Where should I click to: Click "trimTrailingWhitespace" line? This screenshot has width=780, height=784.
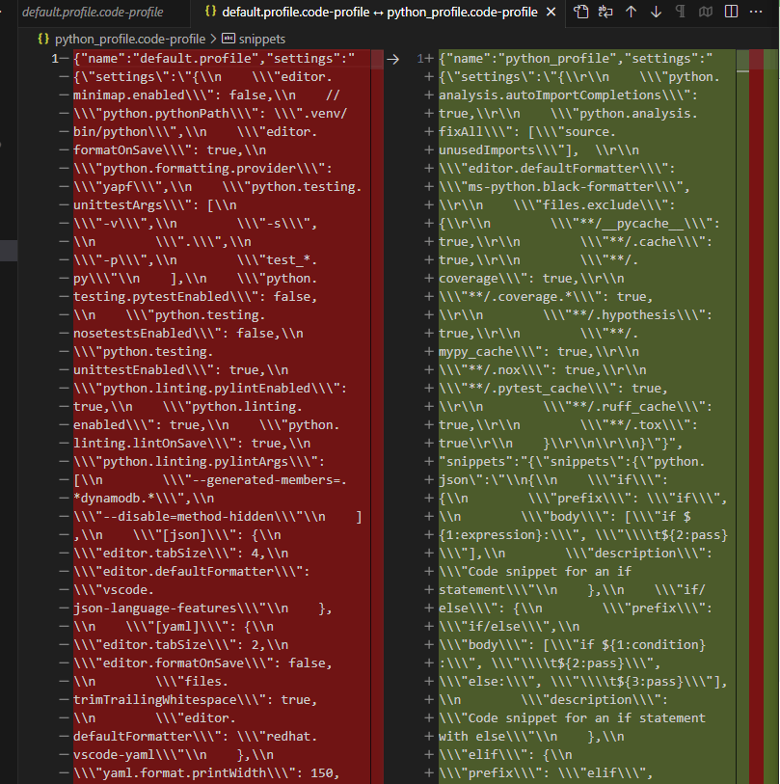[195, 699]
